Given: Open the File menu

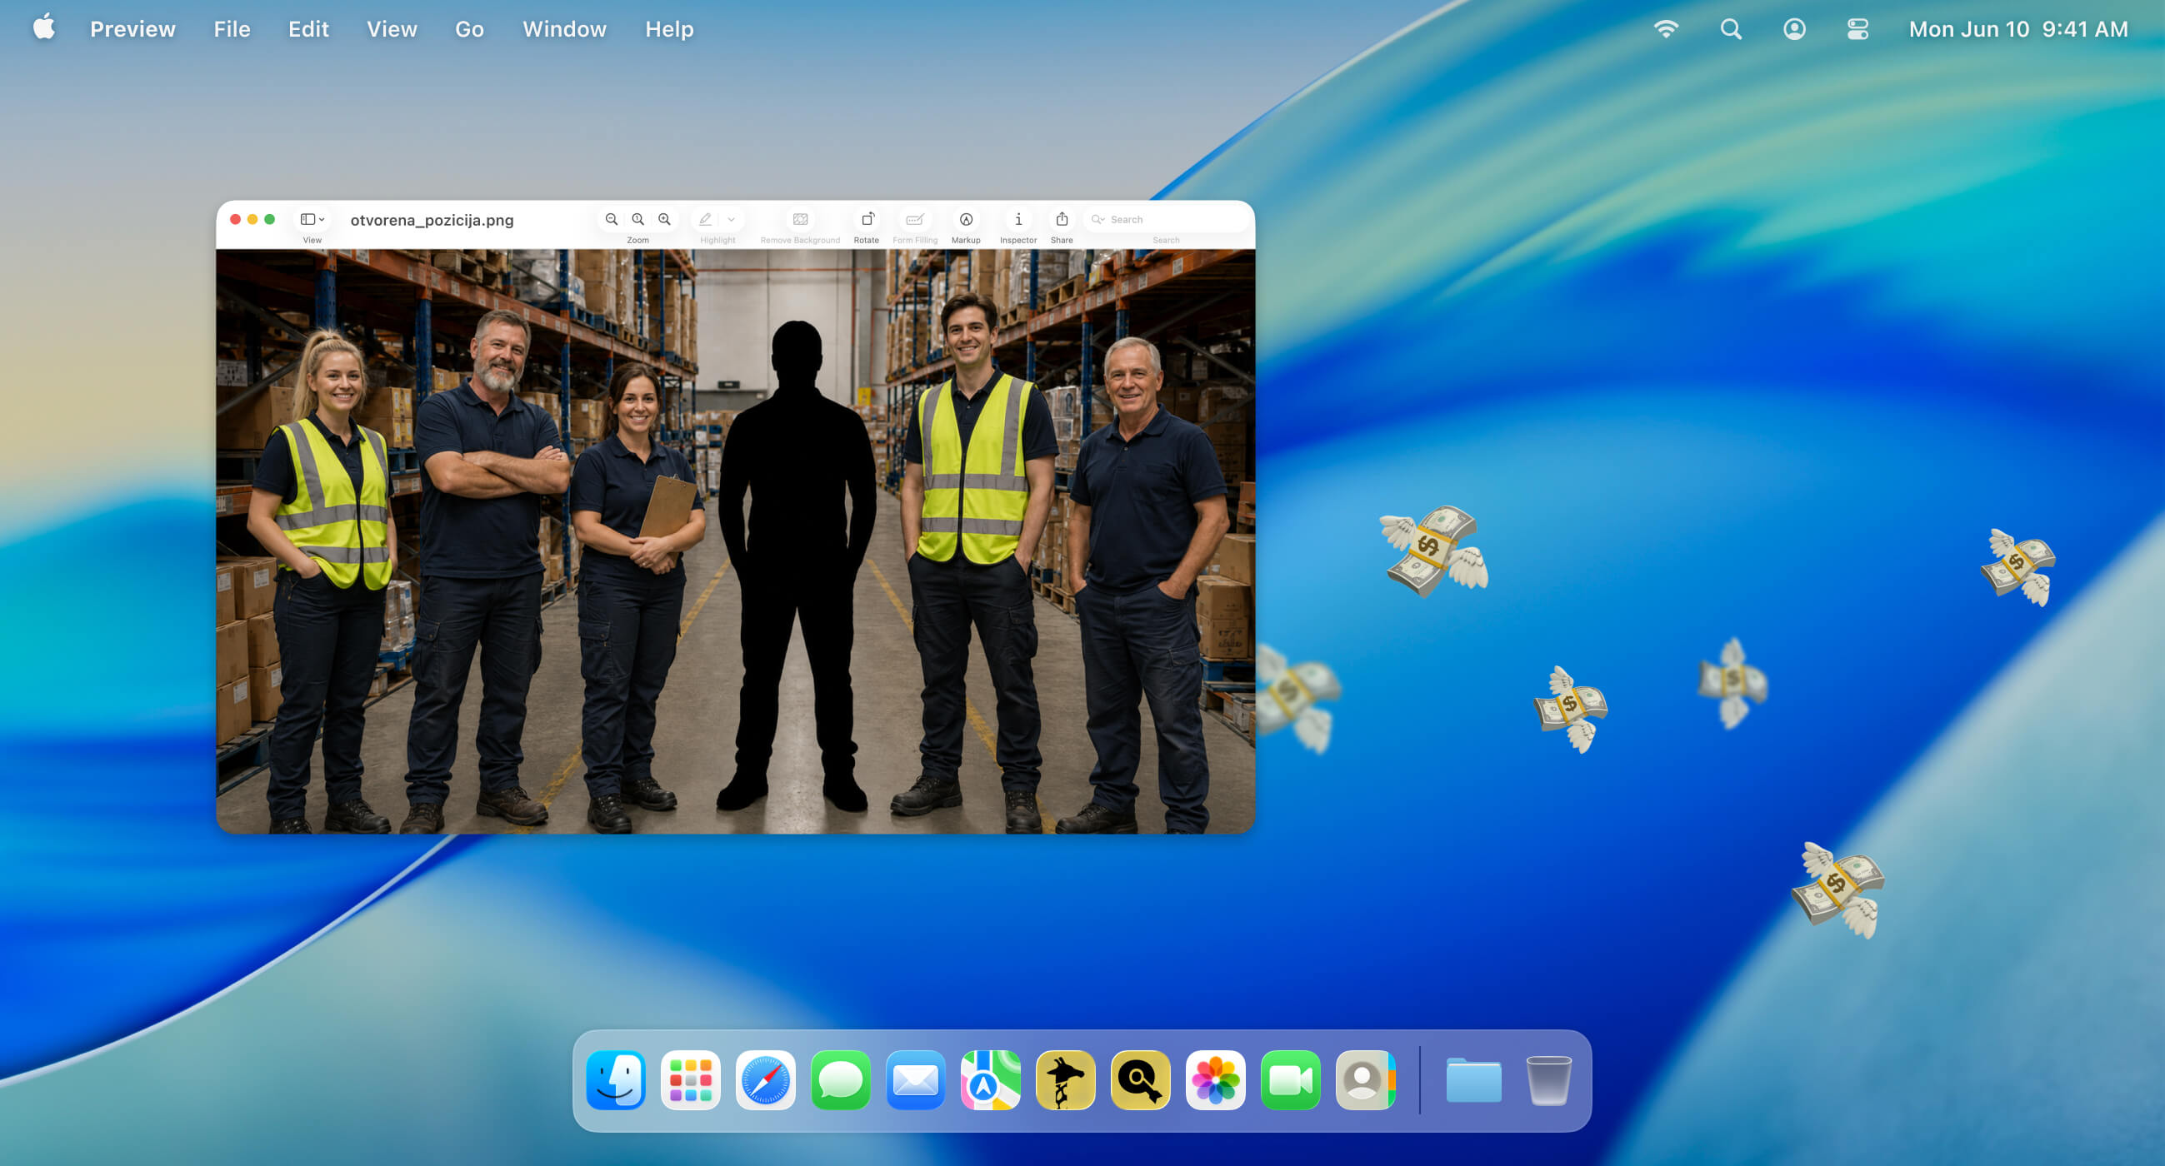Looking at the screenshot, I should [x=232, y=29].
